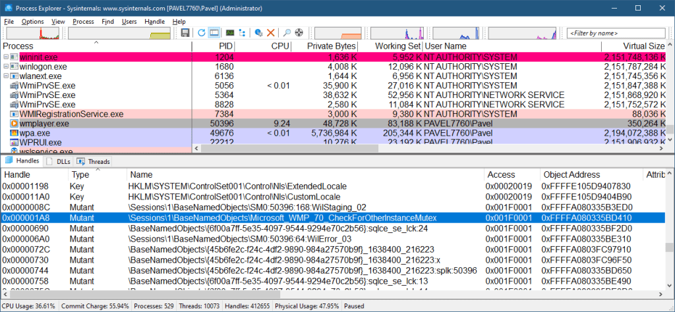Click CPU Usage in the status bar

29,307
